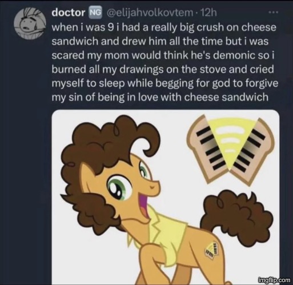
Task: Open the doctor profile avatar
Action: [31, 23]
